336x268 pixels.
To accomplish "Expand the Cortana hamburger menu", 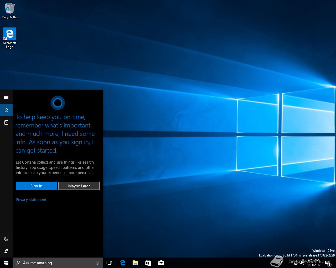I will click(6, 98).
